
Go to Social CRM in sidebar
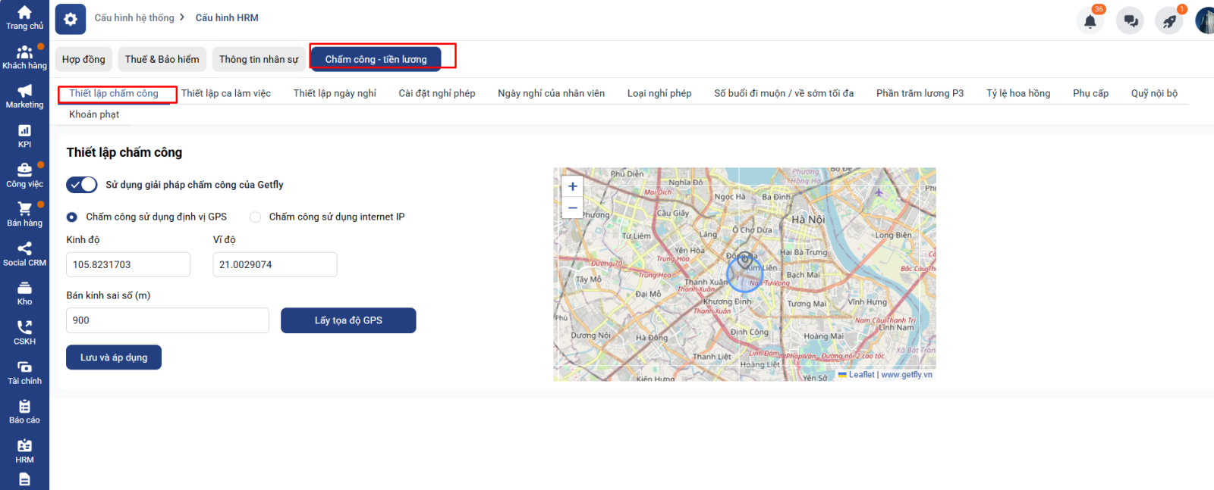tap(24, 254)
